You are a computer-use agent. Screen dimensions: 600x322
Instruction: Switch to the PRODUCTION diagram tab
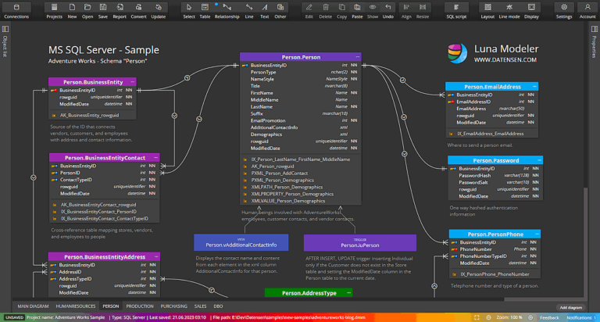(140, 306)
